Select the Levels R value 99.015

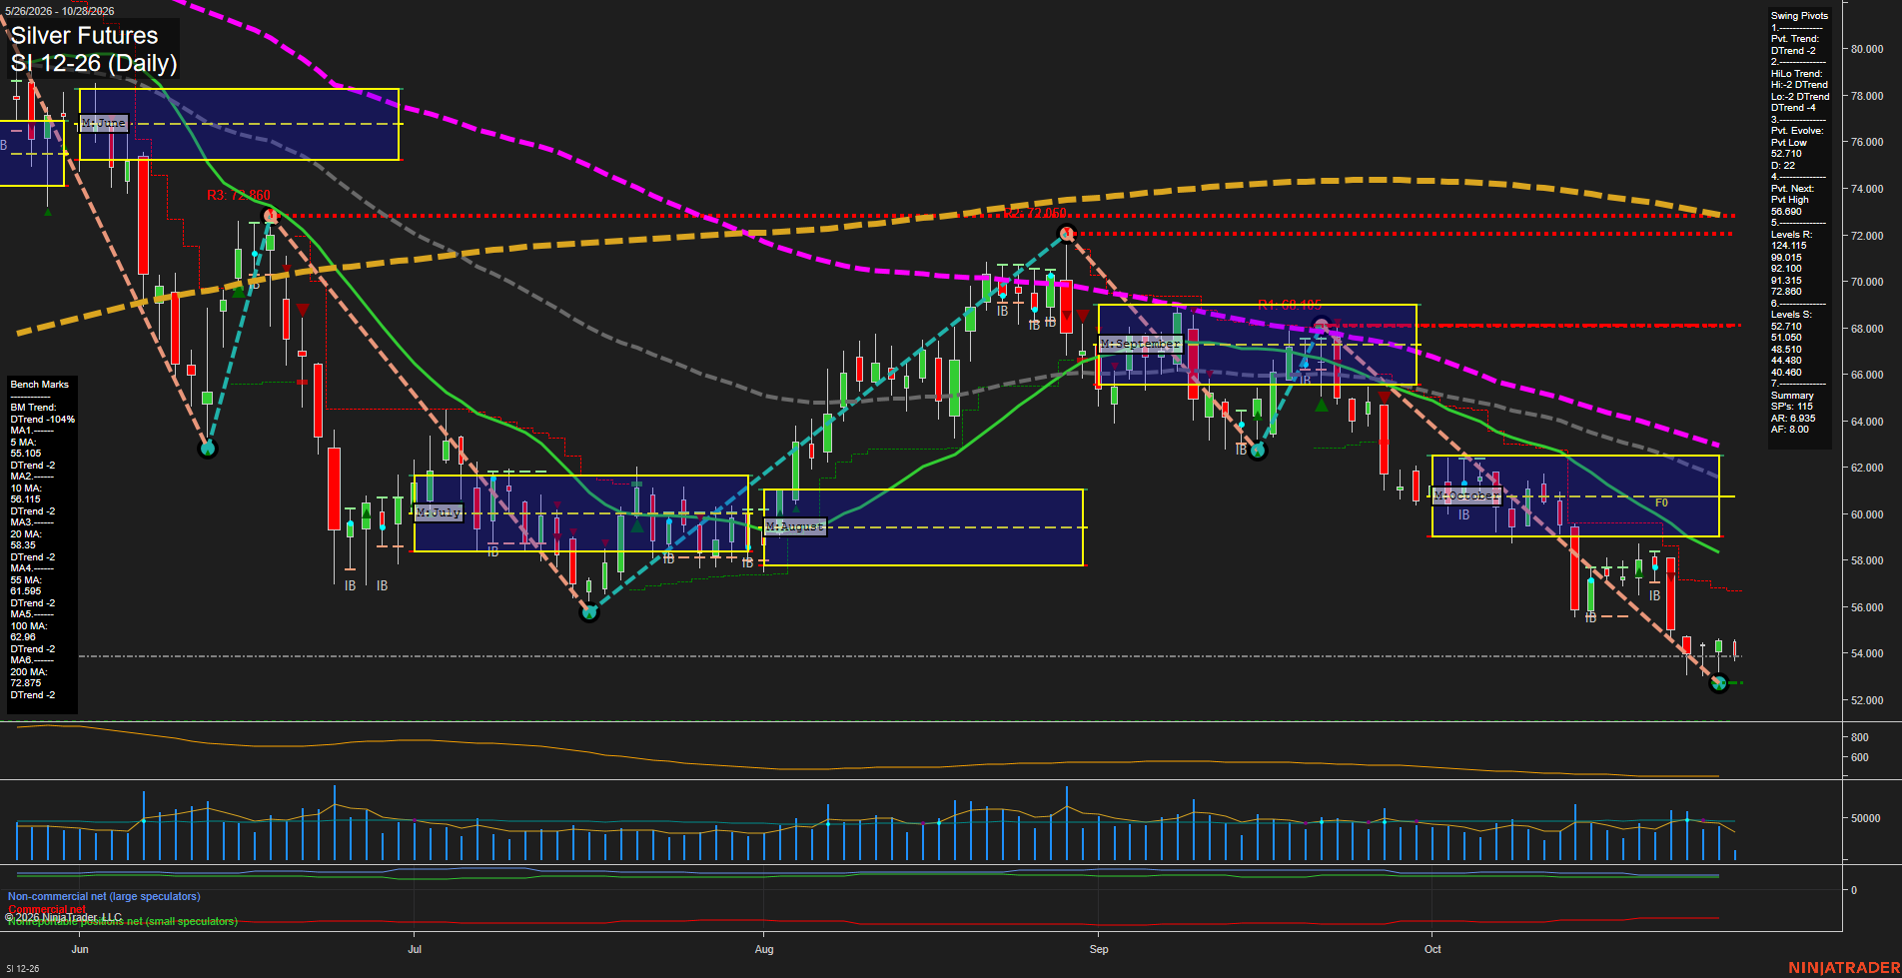click(1786, 258)
